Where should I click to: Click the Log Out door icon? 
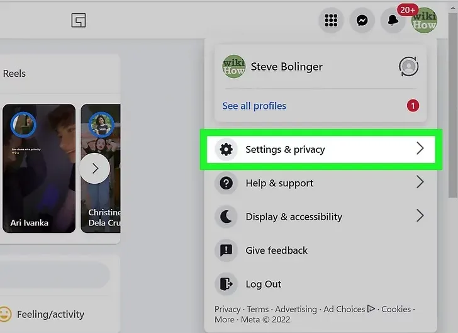coord(226,284)
